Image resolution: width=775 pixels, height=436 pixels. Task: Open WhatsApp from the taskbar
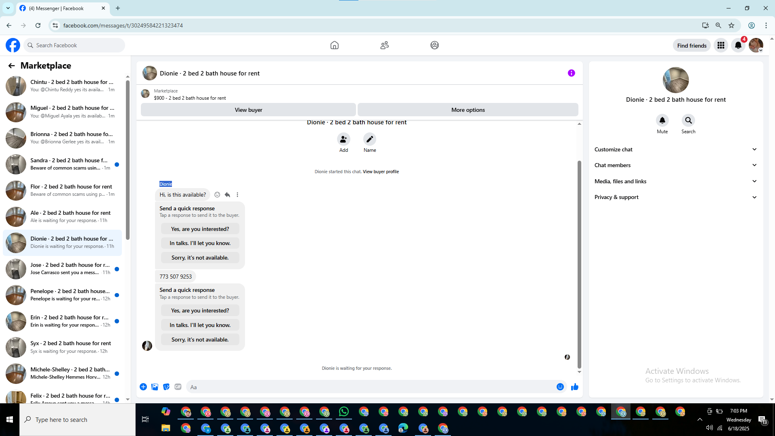[x=344, y=412]
